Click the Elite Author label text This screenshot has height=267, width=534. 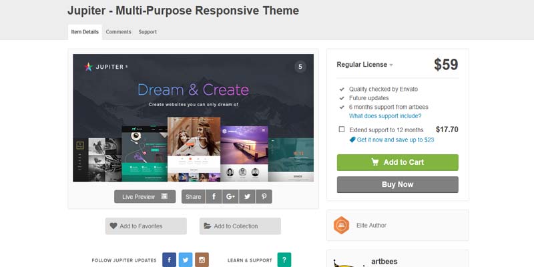371,226
